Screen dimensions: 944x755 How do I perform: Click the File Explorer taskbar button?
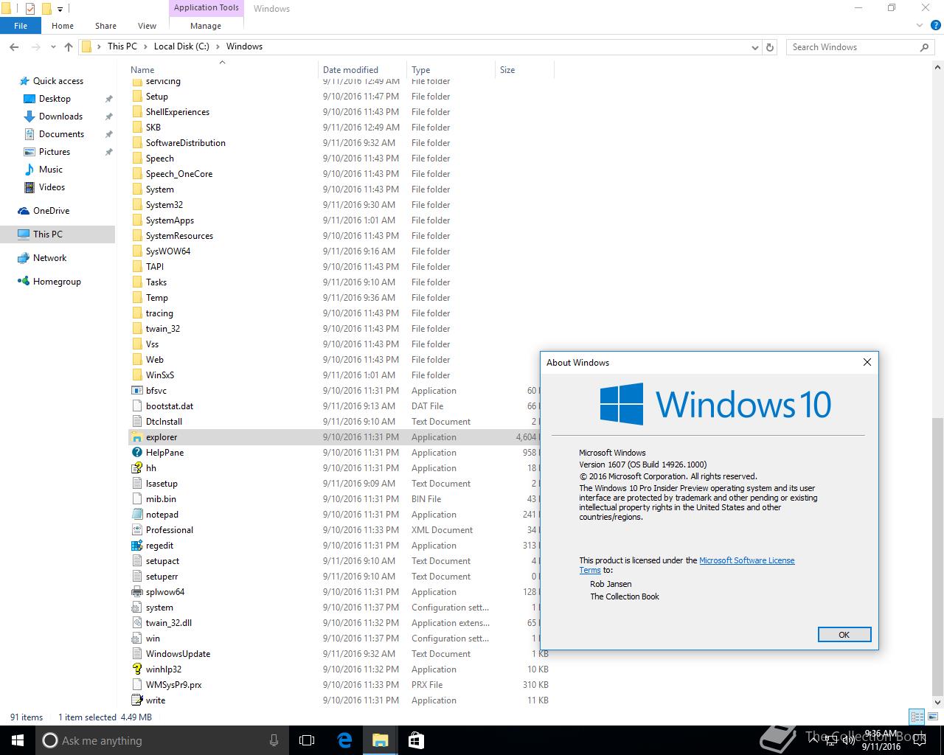pos(380,740)
